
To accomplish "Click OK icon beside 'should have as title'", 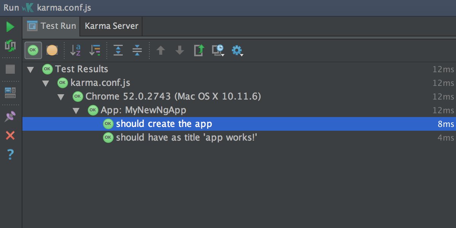I will 108,138.
